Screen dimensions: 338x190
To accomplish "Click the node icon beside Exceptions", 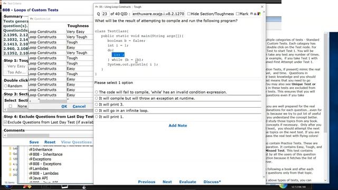I will (x=31, y=159).
